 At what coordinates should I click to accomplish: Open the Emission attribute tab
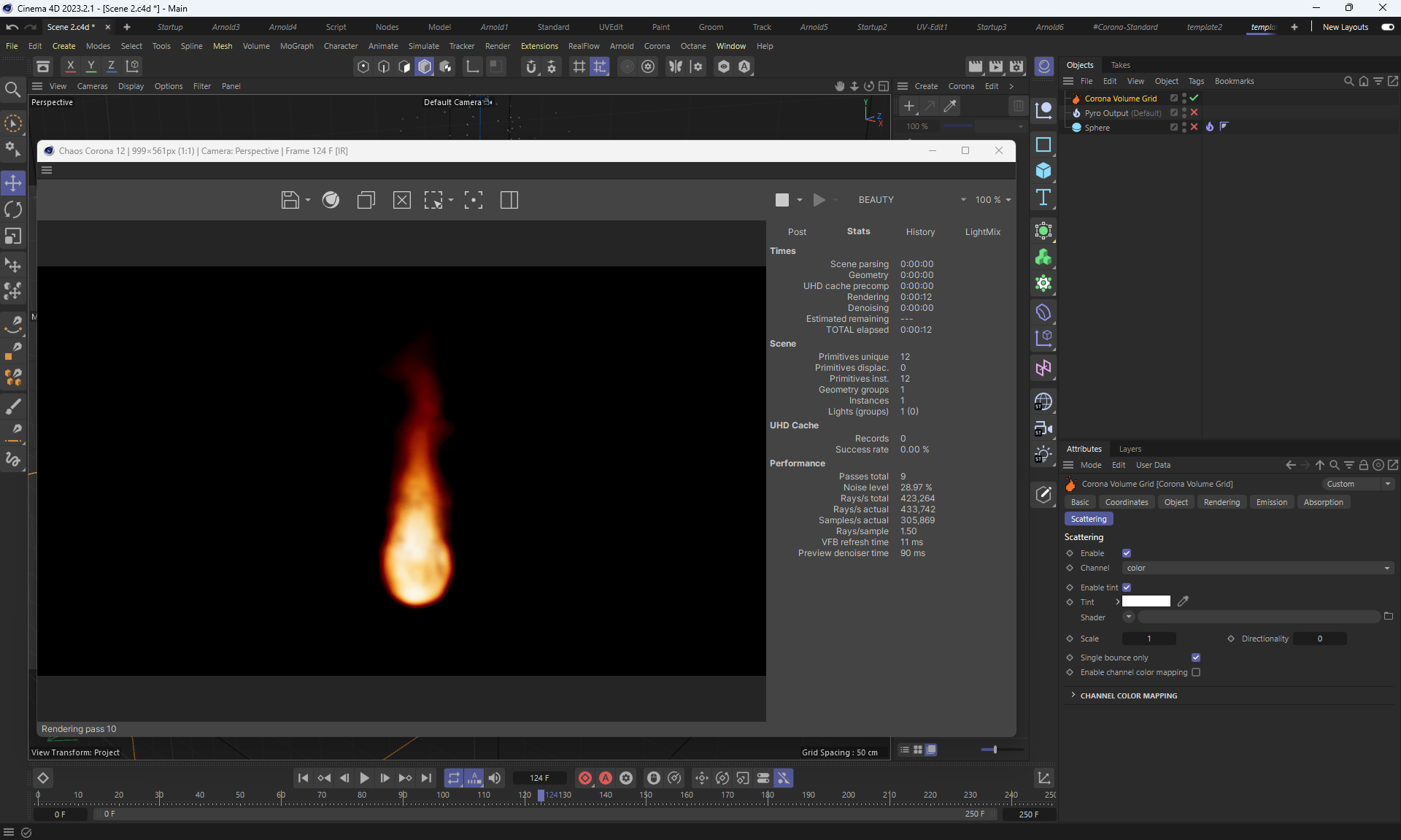tap(1271, 502)
